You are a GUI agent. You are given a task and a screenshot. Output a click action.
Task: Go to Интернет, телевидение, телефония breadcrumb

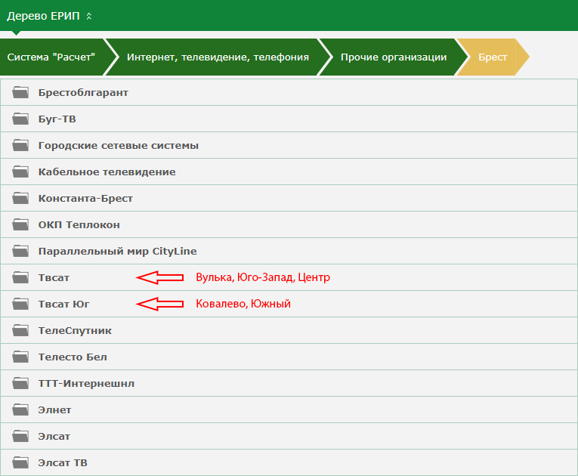coord(218,57)
